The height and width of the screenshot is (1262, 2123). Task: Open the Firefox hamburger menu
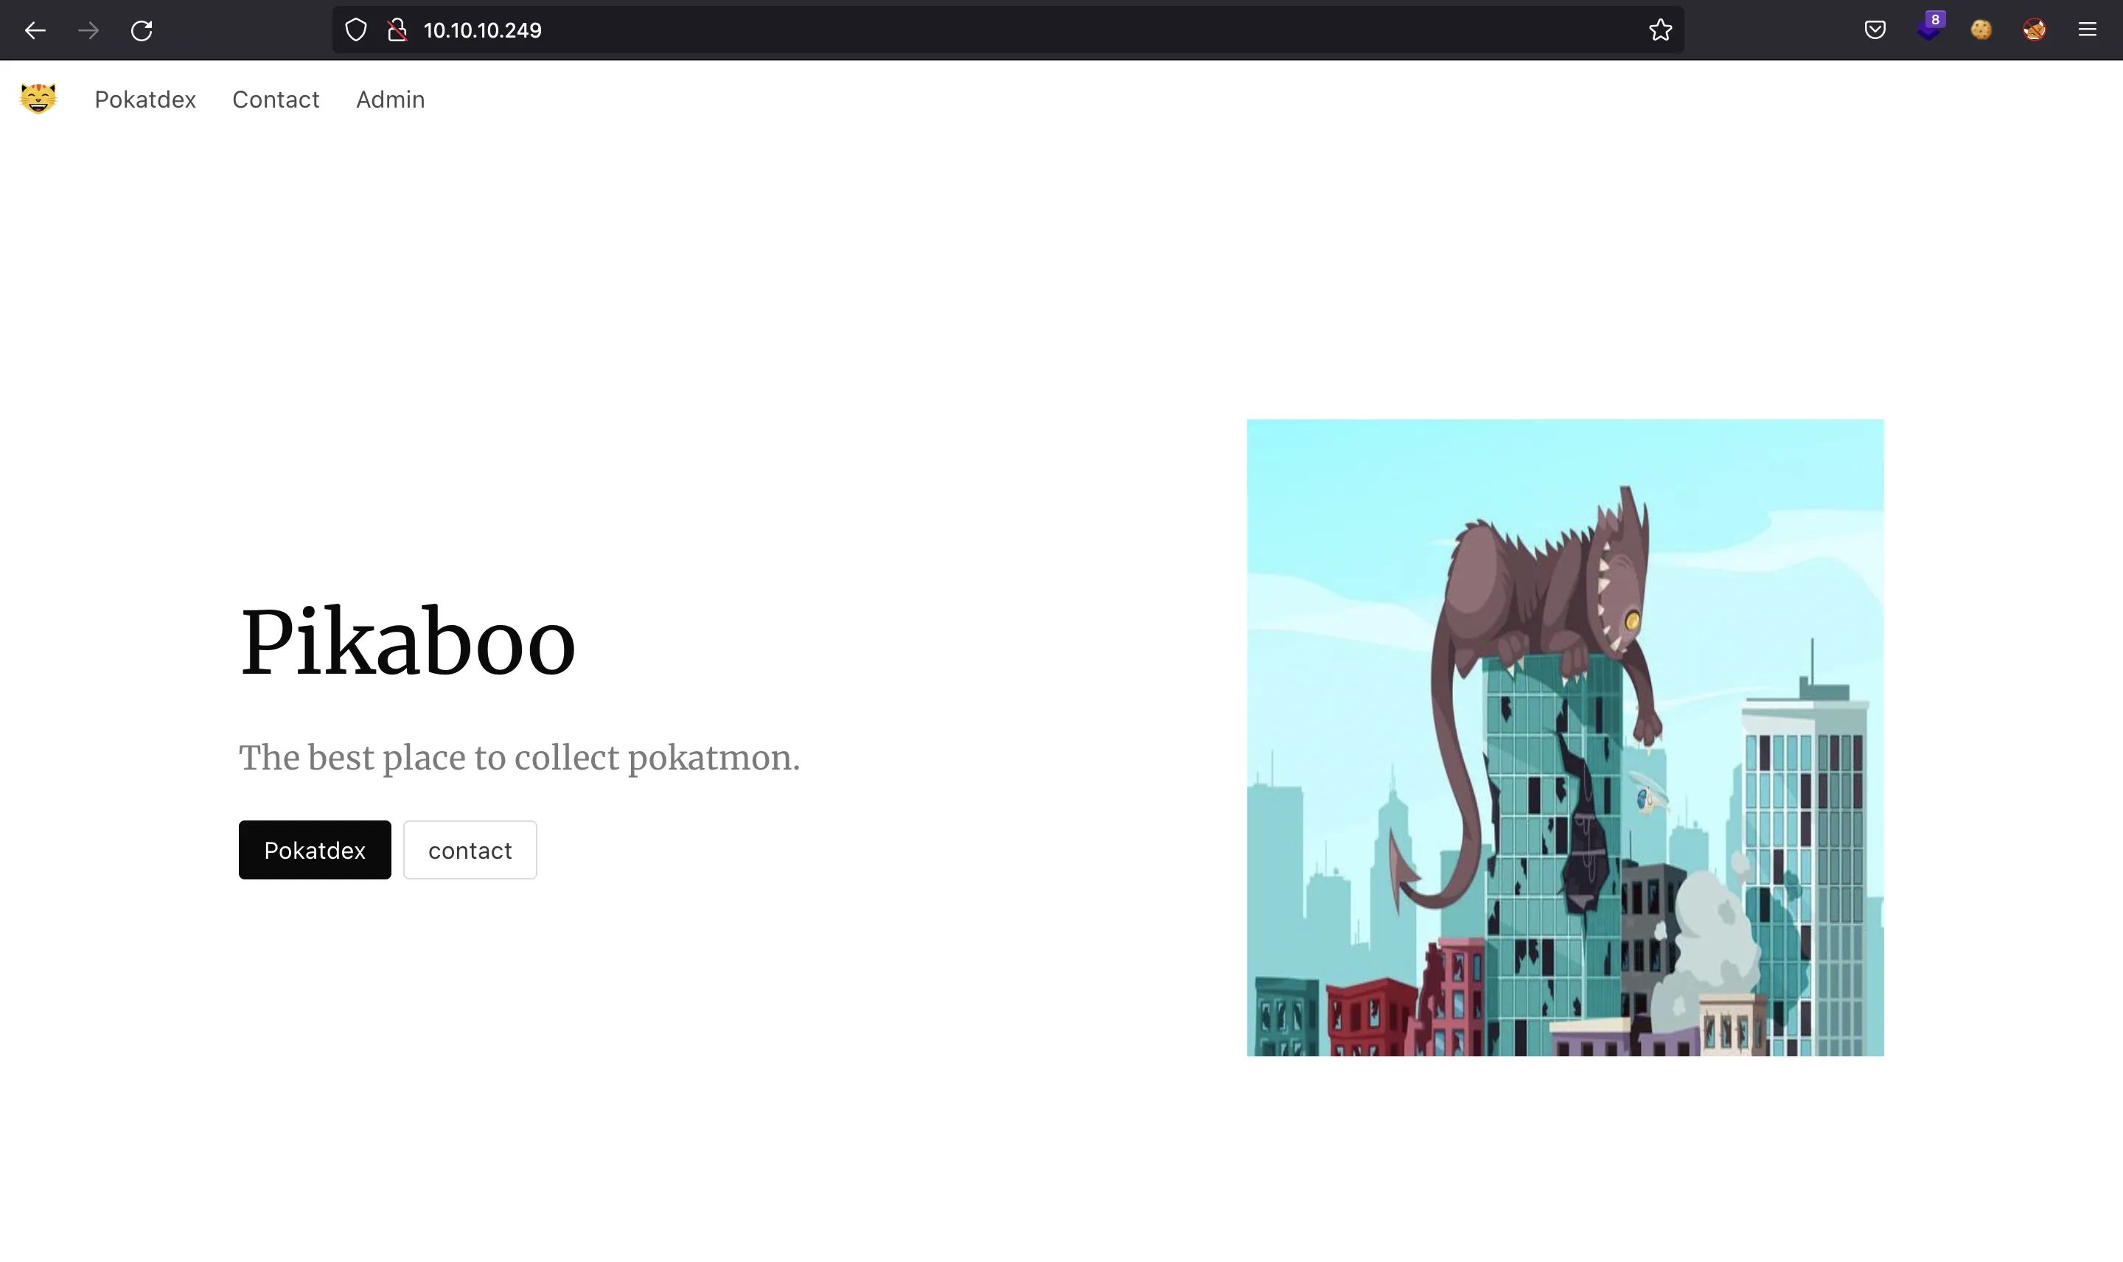tap(2088, 31)
